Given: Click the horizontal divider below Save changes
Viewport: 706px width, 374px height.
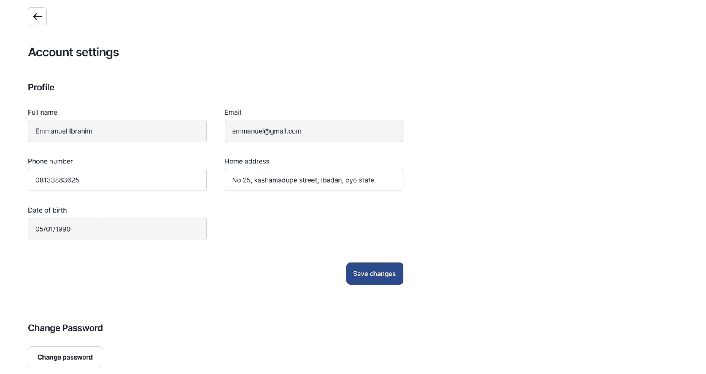Looking at the screenshot, I should (x=306, y=302).
